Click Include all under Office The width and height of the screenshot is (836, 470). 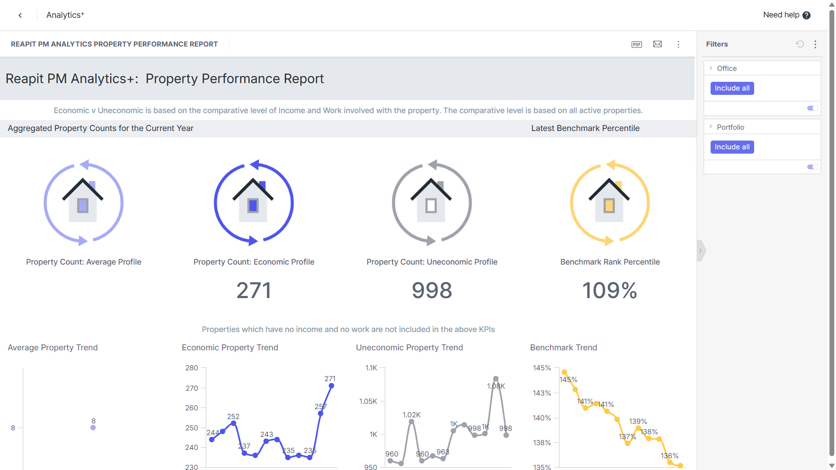click(x=732, y=88)
